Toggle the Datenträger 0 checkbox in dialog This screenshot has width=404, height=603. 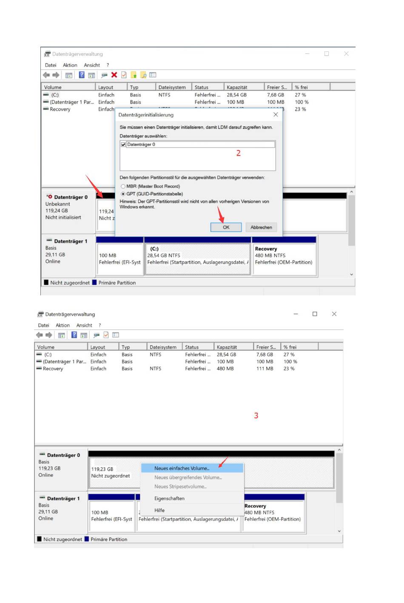coord(123,144)
